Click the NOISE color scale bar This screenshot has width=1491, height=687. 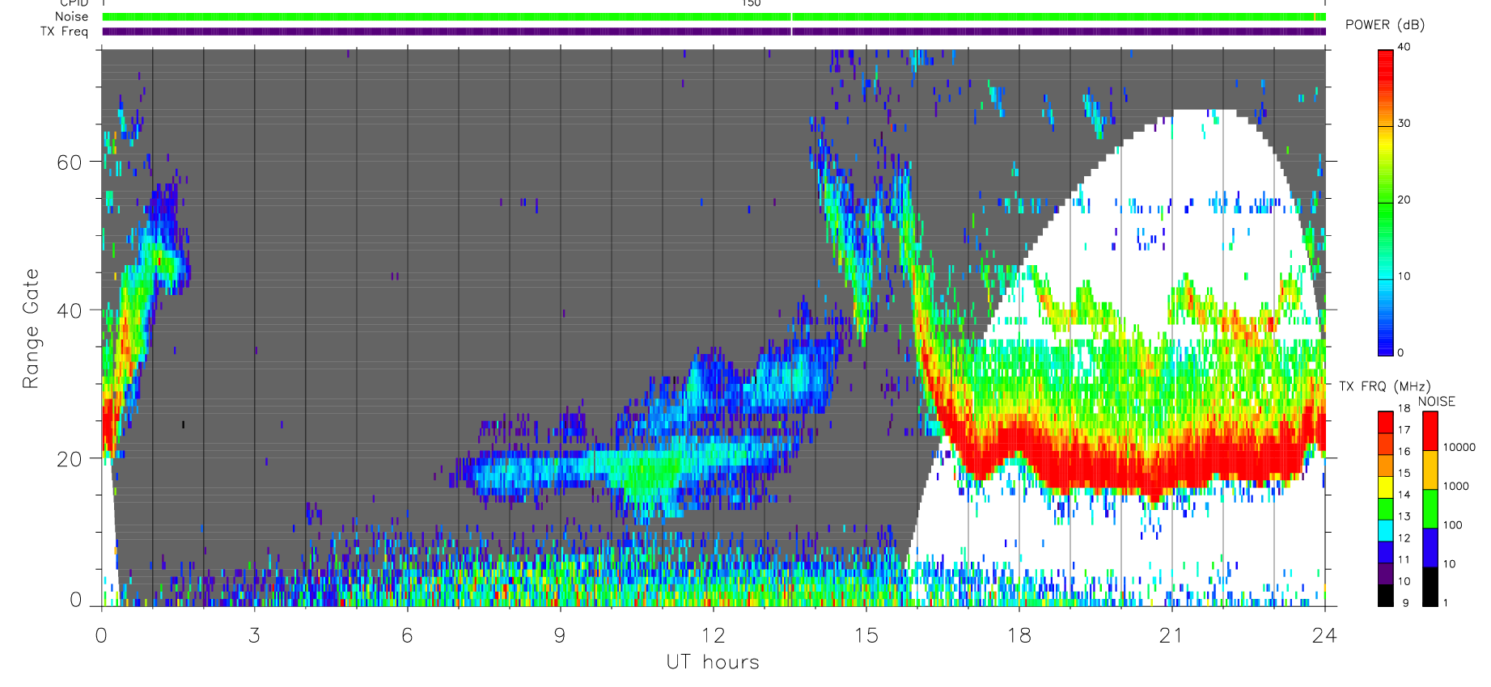1430,509
